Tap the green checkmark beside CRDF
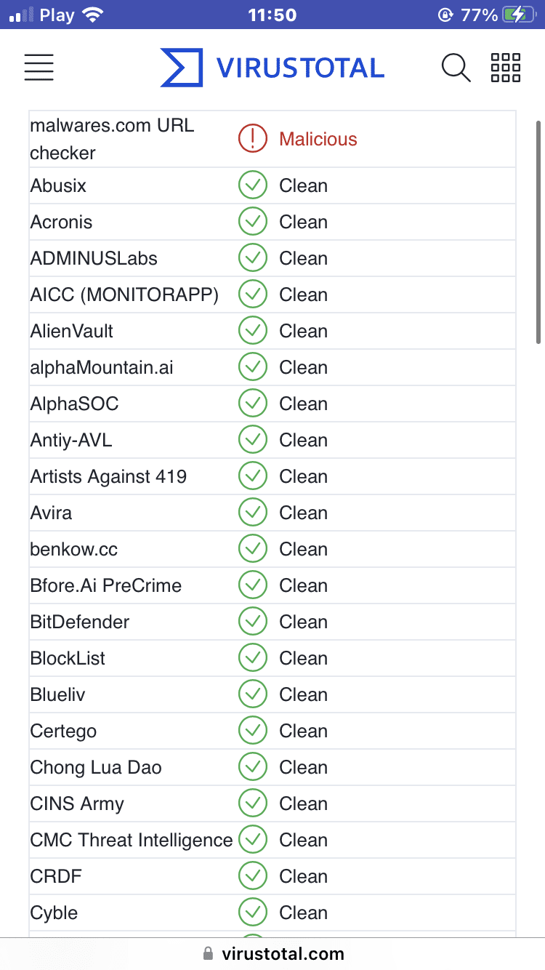This screenshot has width=545, height=970. tap(253, 876)
